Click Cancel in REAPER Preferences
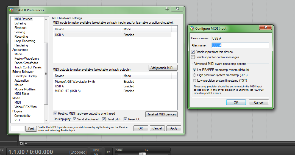This screenshot has width=295, height=155. 157,128
